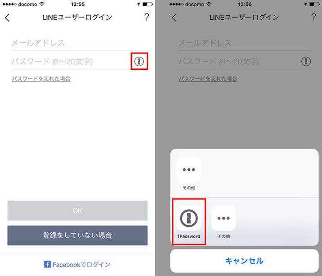Tap 登録をしていない場合 button

tap(77, 235)
